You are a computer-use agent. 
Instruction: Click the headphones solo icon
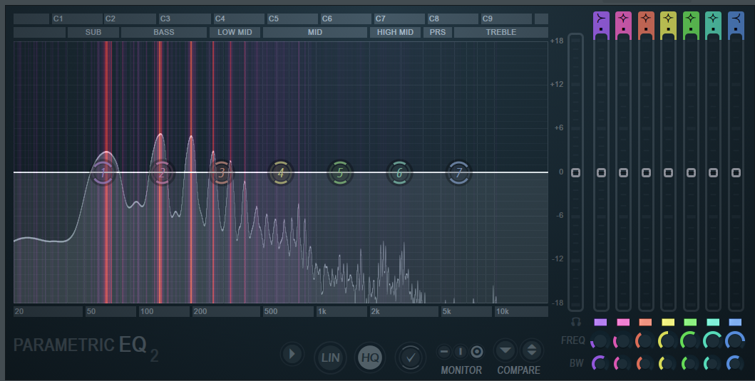click(575, 322)
